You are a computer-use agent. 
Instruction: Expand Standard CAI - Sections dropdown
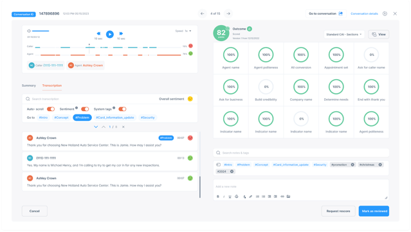(x=344, y=34)
